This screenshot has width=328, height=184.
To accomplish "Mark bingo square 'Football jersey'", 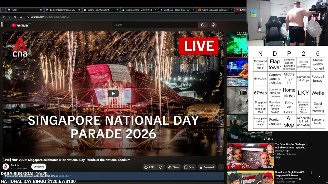I will [318, 79].
